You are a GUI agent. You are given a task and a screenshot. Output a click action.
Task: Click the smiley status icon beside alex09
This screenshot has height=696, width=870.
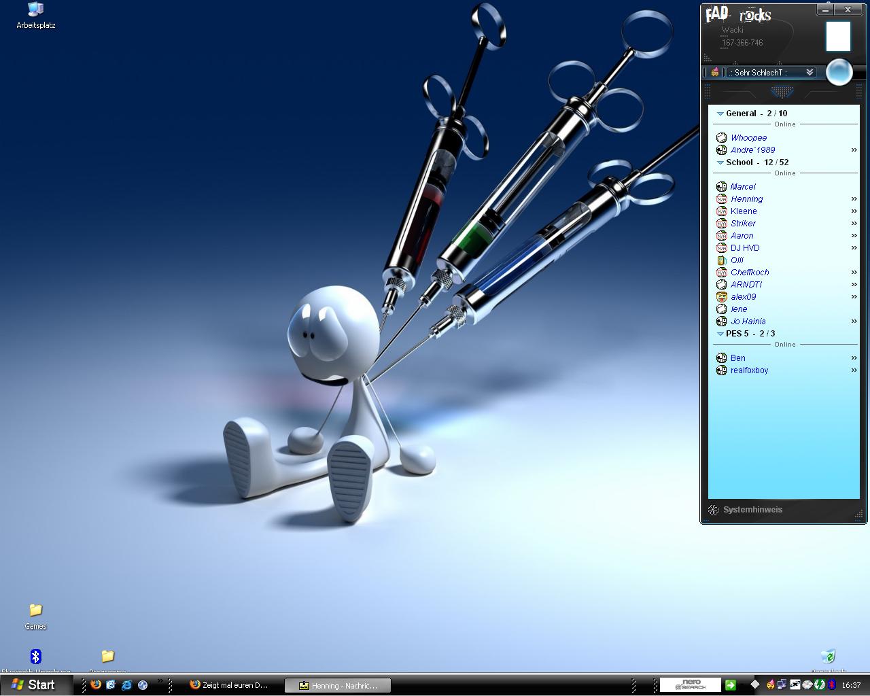[x=721, y=297]
